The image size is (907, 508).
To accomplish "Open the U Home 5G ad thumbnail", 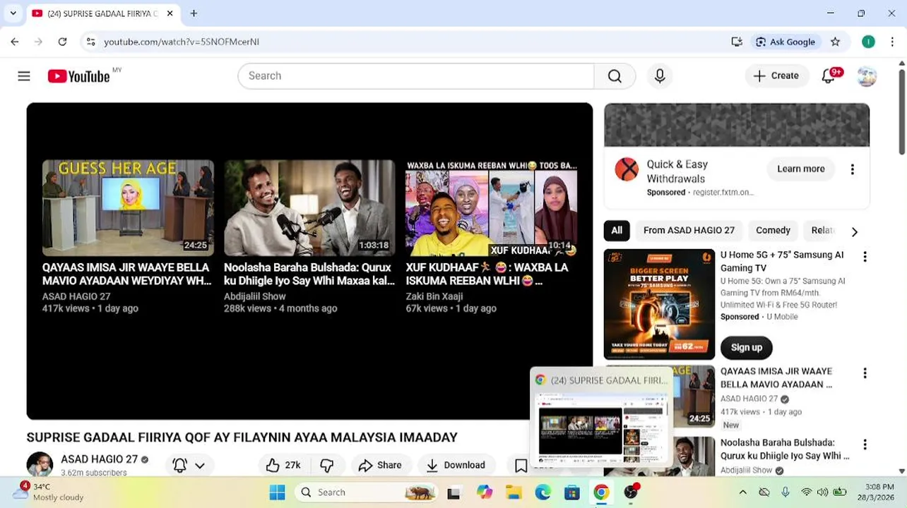I will [659, 304].
